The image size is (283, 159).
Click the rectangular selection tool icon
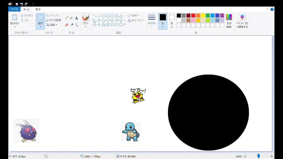(x=40, y=17)
